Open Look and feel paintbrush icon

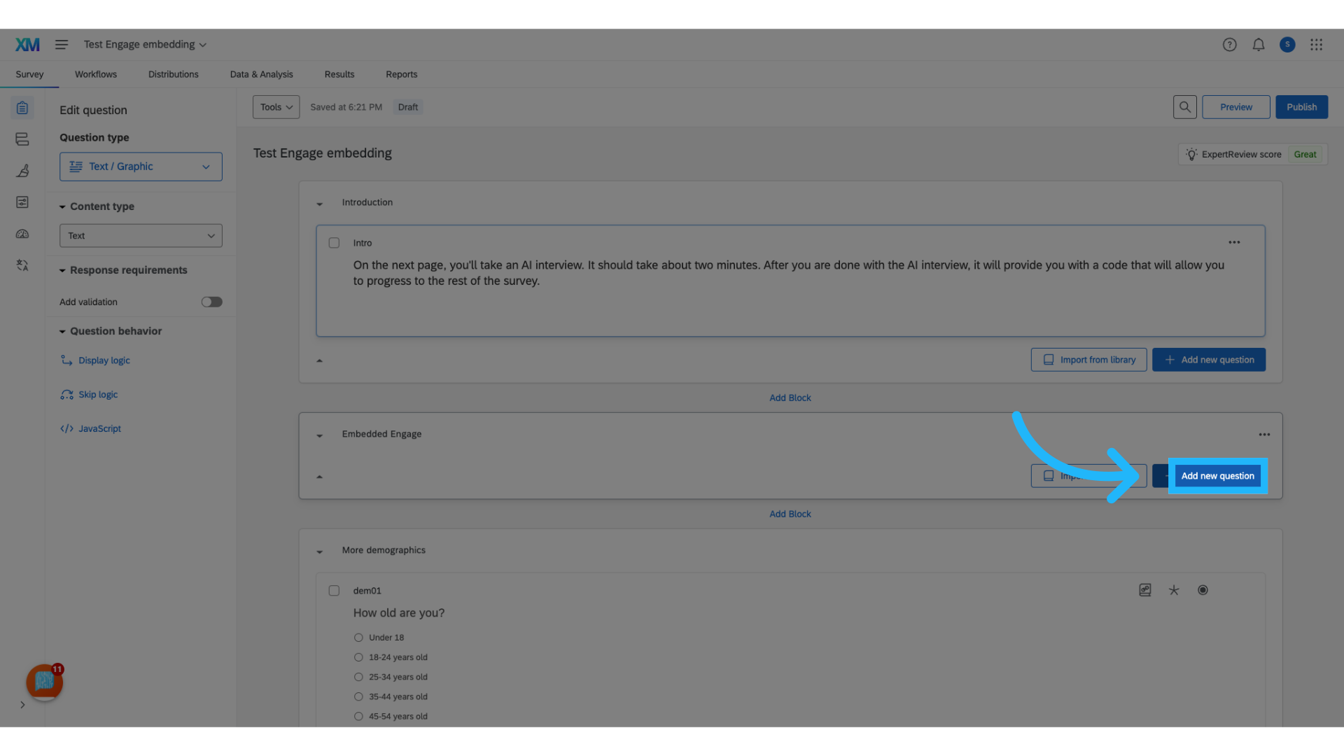point(22,171)
